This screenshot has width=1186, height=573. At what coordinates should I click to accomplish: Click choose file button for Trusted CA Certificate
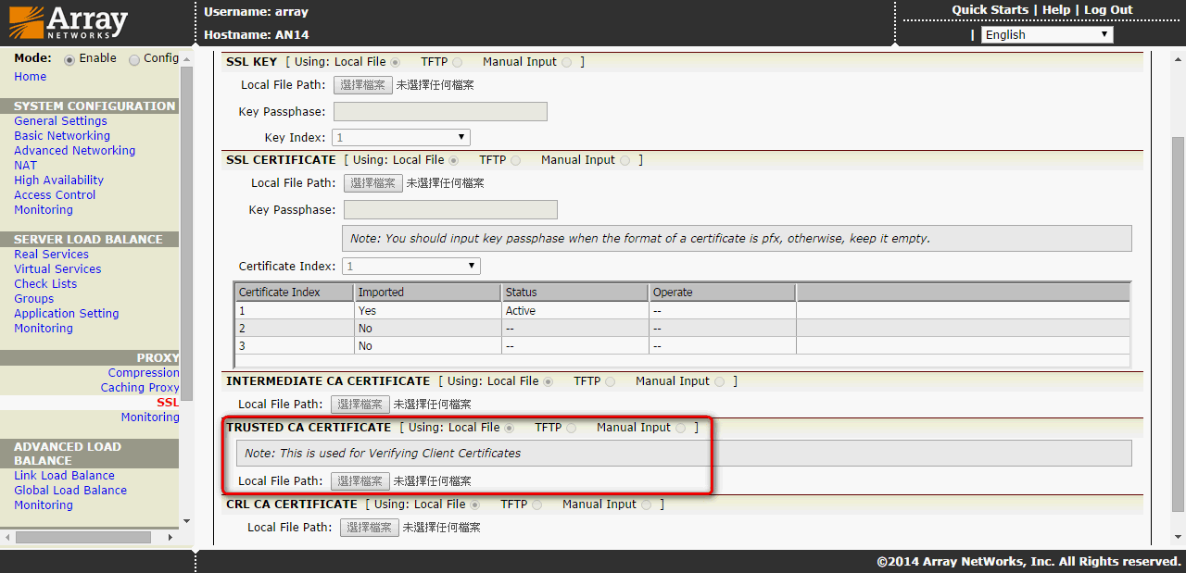pyautogui.click(x=360, y=481)
